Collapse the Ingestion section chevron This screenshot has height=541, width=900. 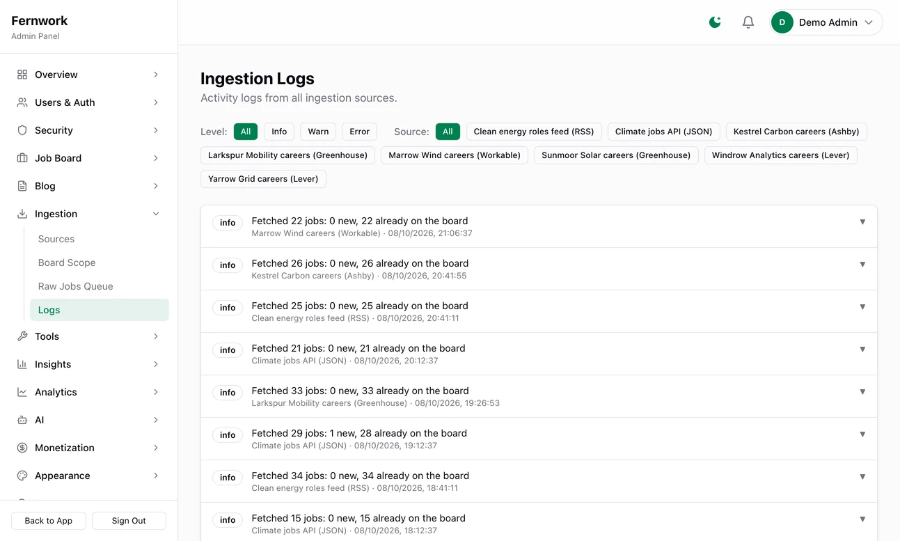click(x=156, y=214)
